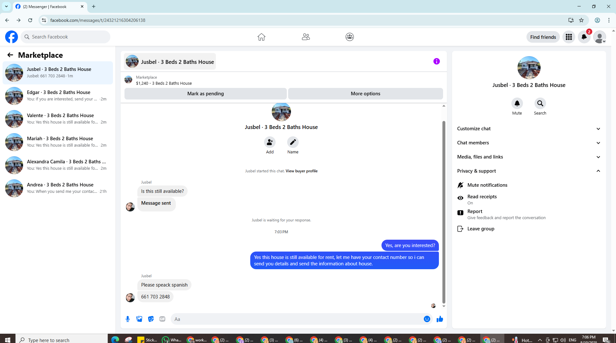Open the Groups icon in top navigation
Screen dimensions: 616x343
pos(350,37)
